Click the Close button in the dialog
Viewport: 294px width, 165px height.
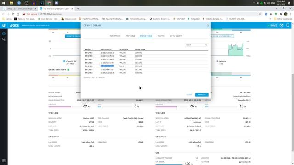[x=189, y=95]
